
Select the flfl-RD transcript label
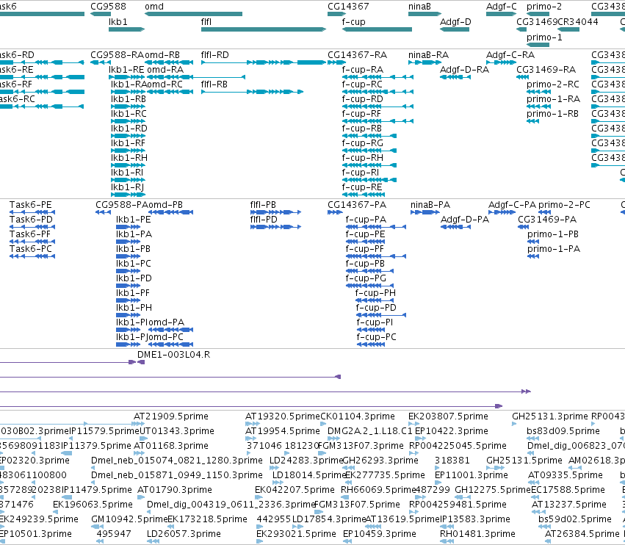tap(215, 54)
